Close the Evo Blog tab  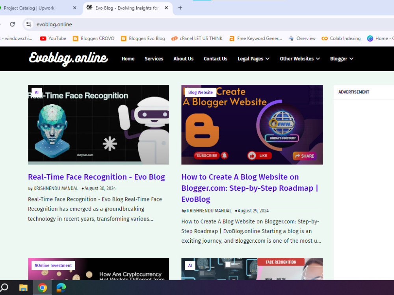click(166, 8)
